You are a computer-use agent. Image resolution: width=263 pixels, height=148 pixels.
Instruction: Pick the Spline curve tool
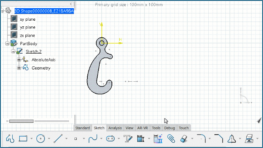point(93,139)
